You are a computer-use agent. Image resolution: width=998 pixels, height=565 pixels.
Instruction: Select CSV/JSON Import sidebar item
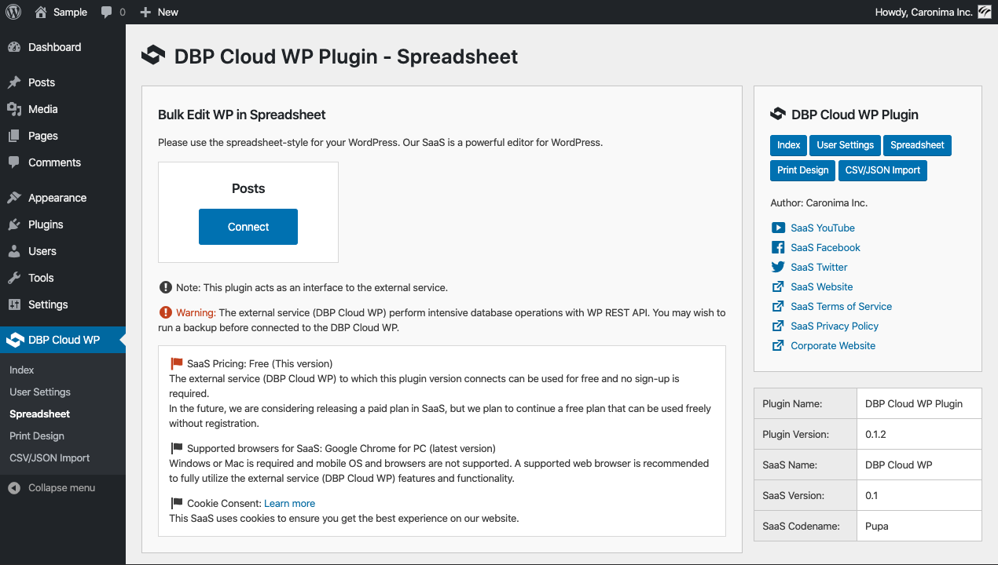[50, 457]
